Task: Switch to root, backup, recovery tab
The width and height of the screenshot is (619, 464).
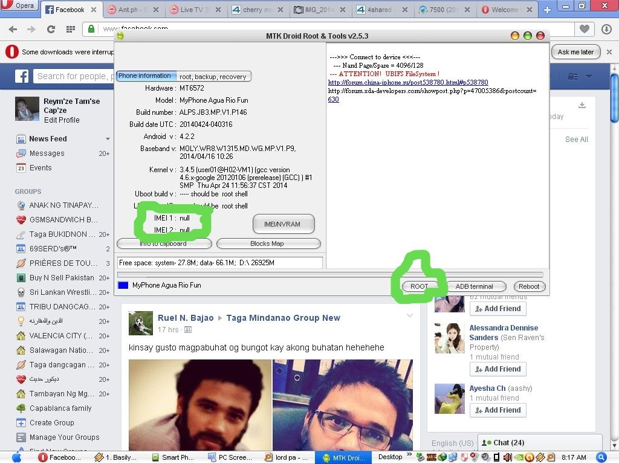Action: click(x=213, y=77)
